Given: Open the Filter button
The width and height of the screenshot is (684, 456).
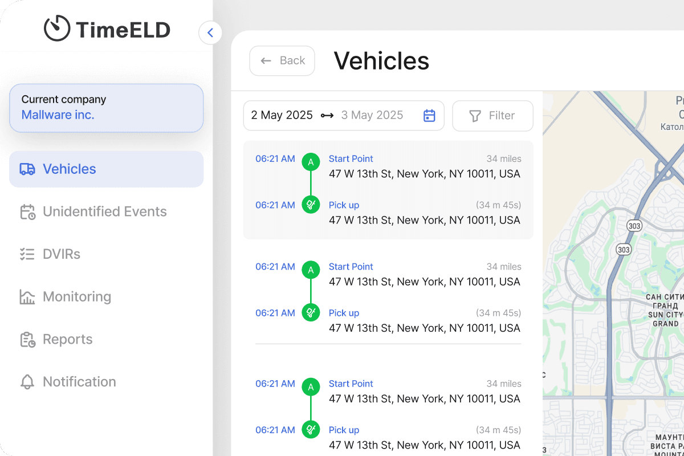Looking at the screenshot, I should click(x=492, y=116).
